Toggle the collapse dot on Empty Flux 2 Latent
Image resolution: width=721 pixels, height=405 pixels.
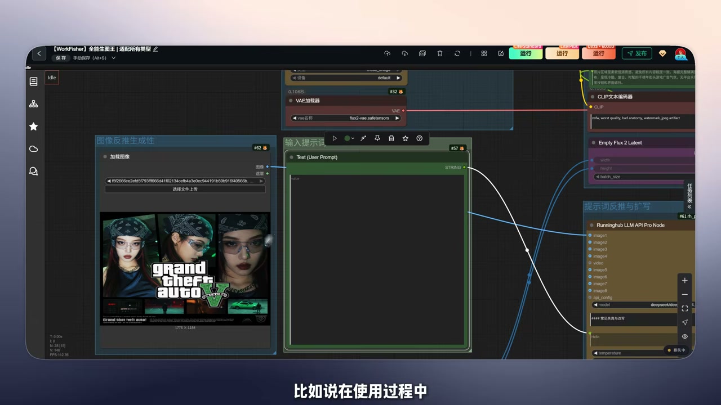(x=593, y=143)
